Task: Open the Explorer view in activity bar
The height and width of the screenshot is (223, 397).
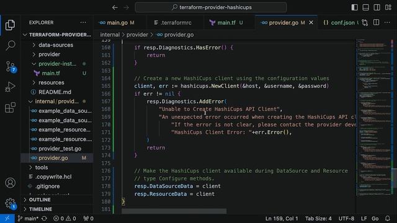Action: click(10, 25)
